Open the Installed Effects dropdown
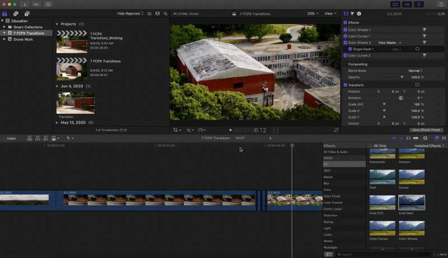 (430, 146)
